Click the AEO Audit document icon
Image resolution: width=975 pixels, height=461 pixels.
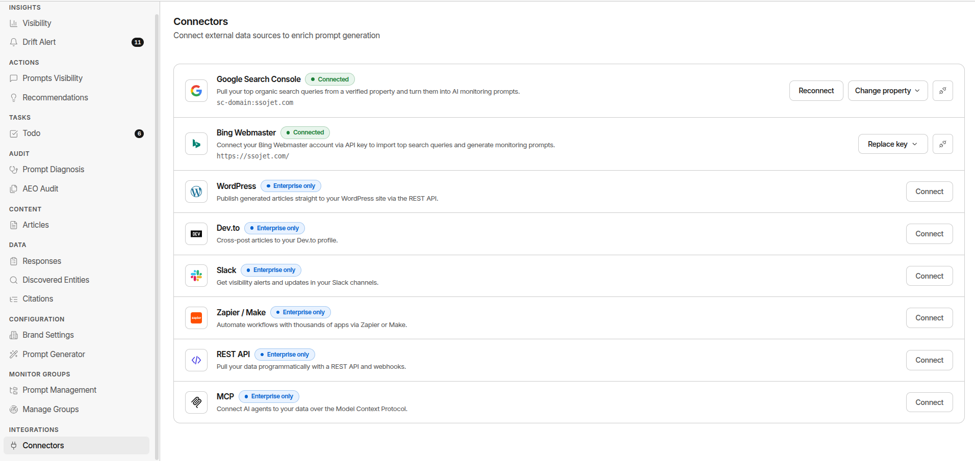click(14, 189)
